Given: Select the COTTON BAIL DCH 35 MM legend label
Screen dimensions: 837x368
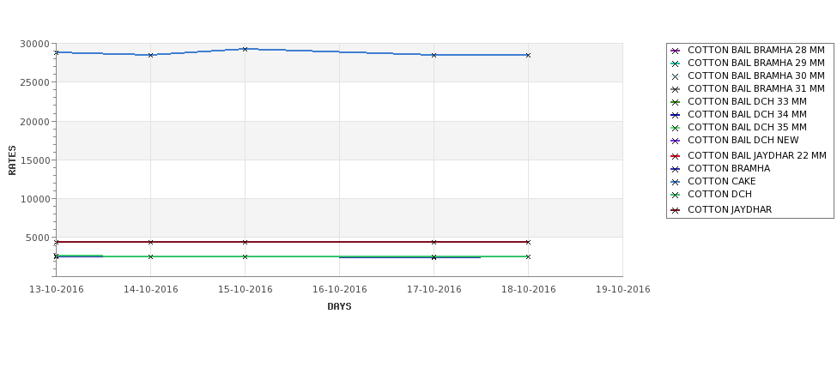Looking at the screenshot, I should [x=747, y=127].
